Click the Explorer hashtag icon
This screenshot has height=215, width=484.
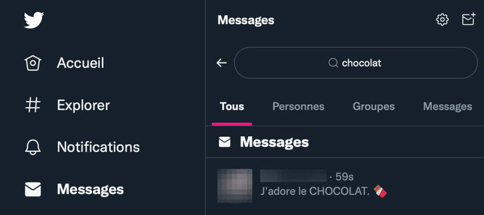pos(33,105)
